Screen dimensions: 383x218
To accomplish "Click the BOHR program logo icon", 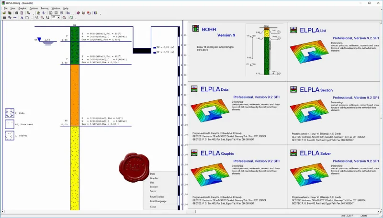I will pyautogui.click(x=196, y=28).
